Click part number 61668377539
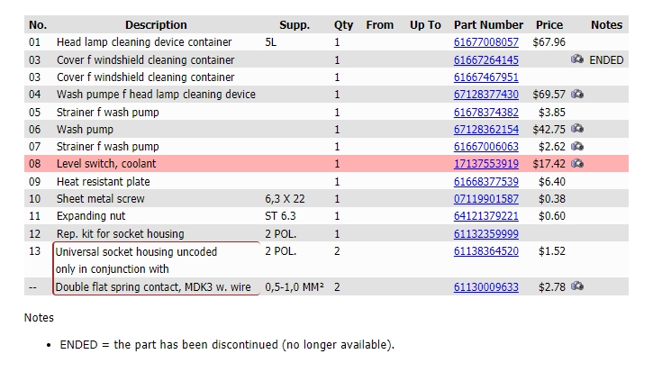 pyautogui.click(x=486, y=182)
